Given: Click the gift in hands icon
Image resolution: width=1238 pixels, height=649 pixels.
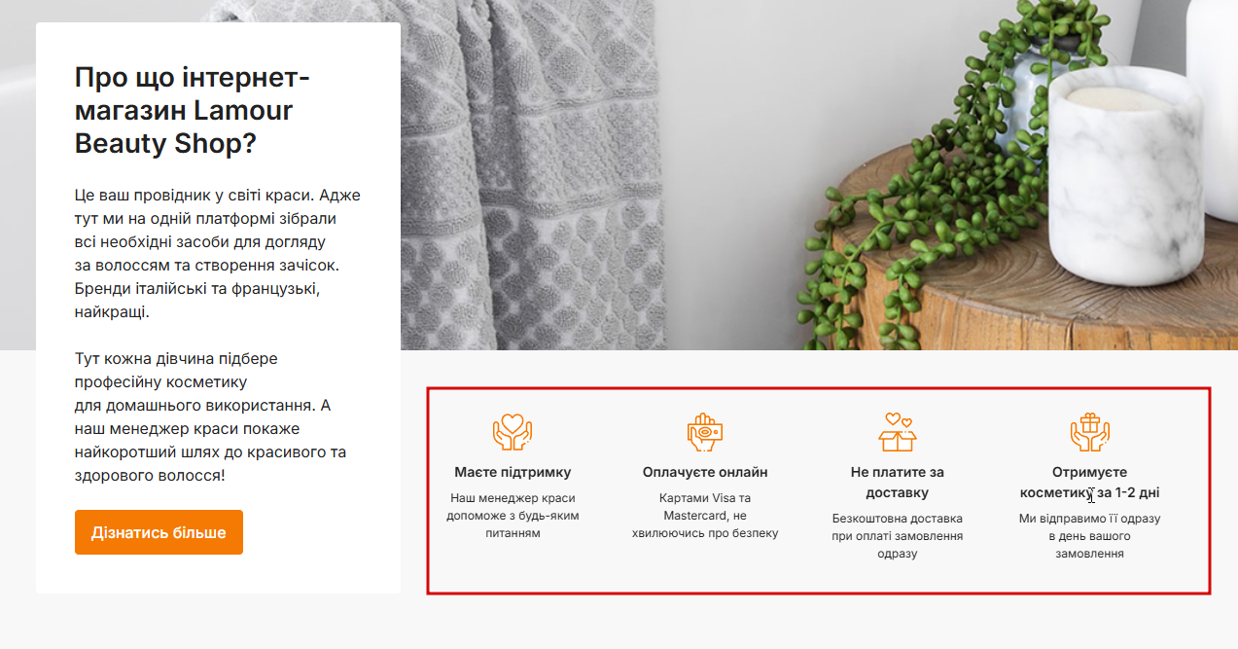Looking at the screenshot, I should pos(1090,432).
